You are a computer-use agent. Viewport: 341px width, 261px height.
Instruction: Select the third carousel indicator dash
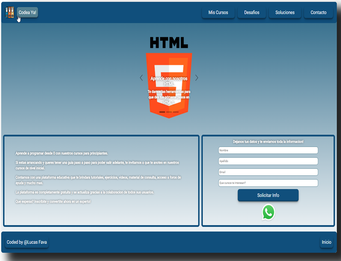[176, 112]
